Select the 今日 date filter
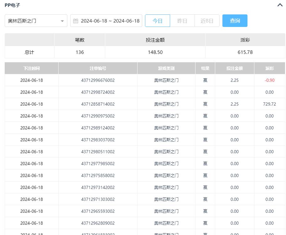This screenshot has width=286, height=235. pyautogui.click(x=157, y=21)
